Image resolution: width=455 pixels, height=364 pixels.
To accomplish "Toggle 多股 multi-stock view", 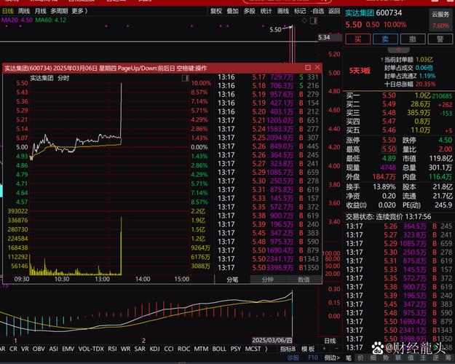I will point(249,11).
